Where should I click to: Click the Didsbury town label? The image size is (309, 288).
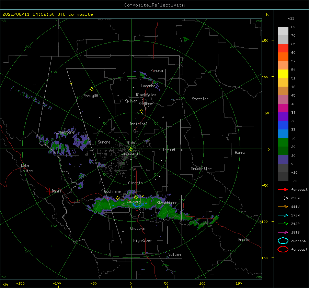coord(129,153)
